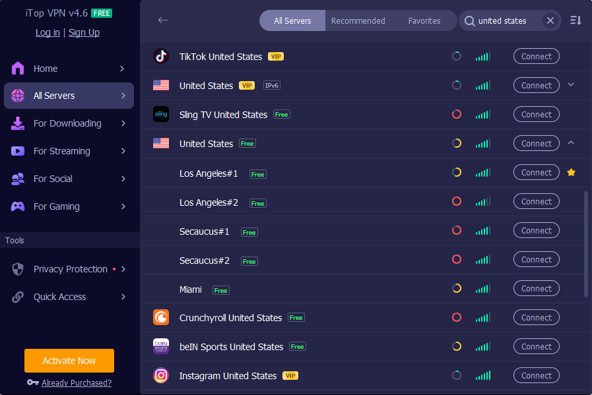Open the Already Purchased? link
Image resolution: width=592 pixels, height=395 pixels.
[x=77, y=382]
